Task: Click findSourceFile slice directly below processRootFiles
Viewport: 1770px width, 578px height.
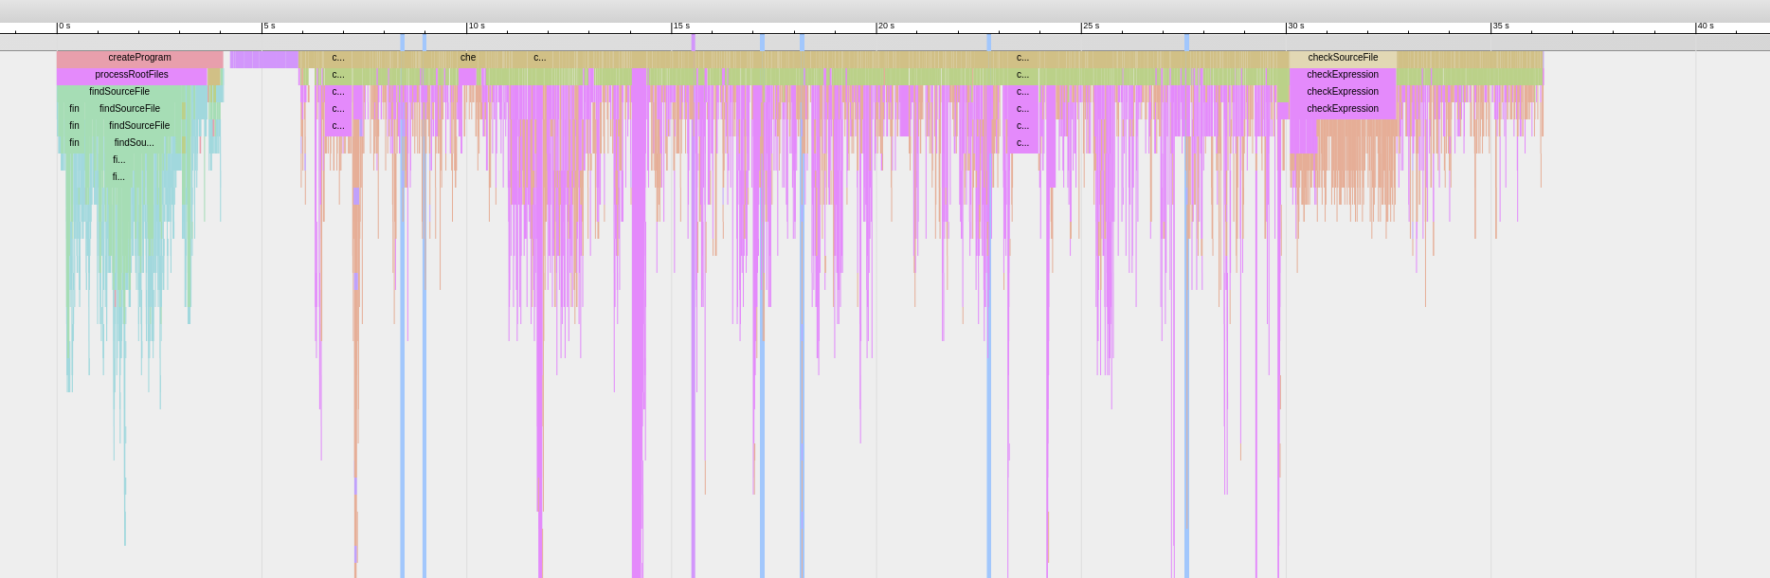Action: click(x=119, y=93)
